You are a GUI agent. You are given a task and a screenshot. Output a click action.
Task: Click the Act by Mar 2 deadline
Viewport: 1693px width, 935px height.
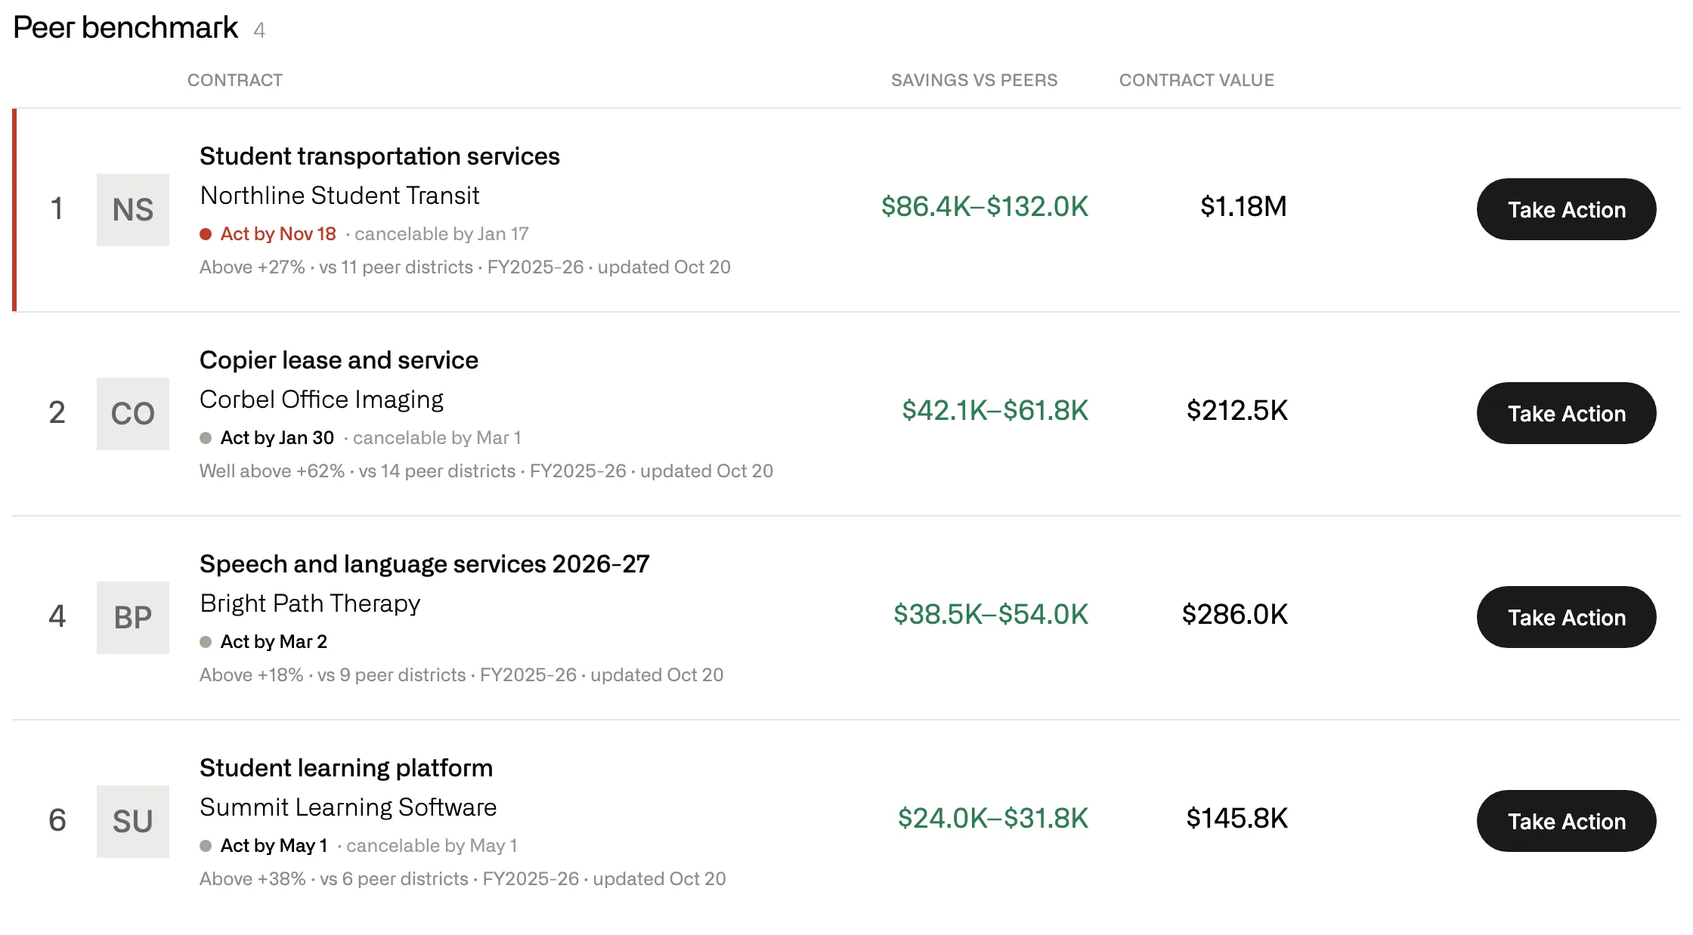(x=274, y=642)
